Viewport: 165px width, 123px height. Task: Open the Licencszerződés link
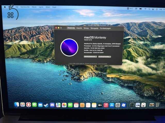pos(103,64)
